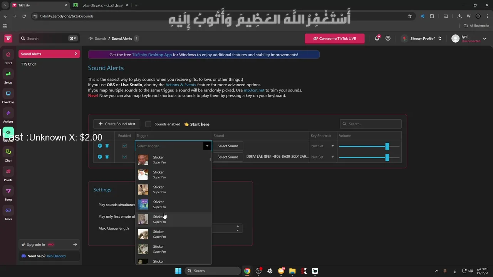Select TTS Chat in side menu
The height and width of the screenshot is (277, 493).
click(29, 64)
